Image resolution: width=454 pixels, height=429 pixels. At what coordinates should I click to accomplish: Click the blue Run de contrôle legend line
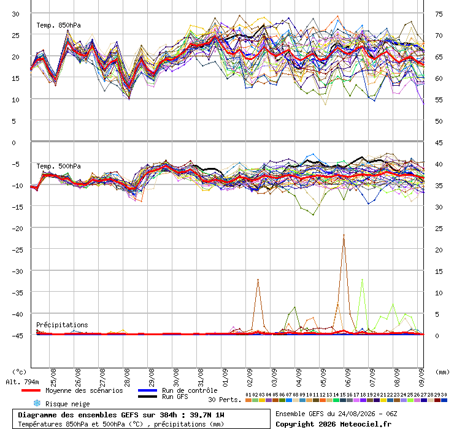pos(147,390)
